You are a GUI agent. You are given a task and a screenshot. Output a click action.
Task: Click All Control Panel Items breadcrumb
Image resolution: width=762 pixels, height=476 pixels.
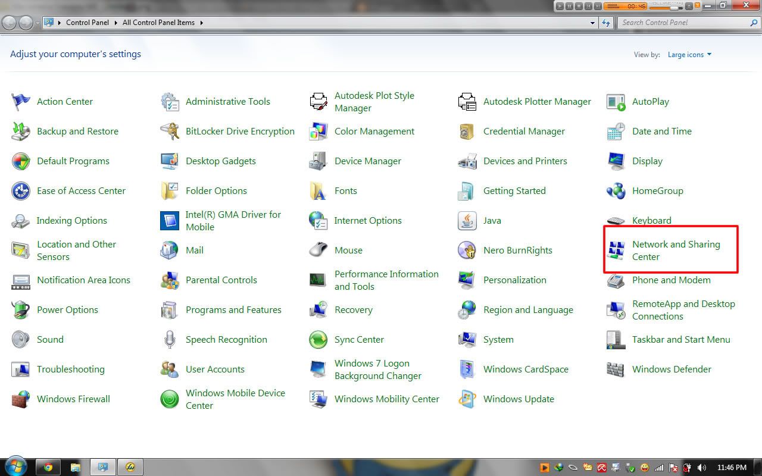point(158,23)
